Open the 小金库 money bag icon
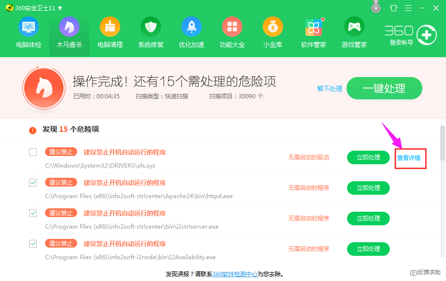Viewport: 446px width, 281px height. 273,27
